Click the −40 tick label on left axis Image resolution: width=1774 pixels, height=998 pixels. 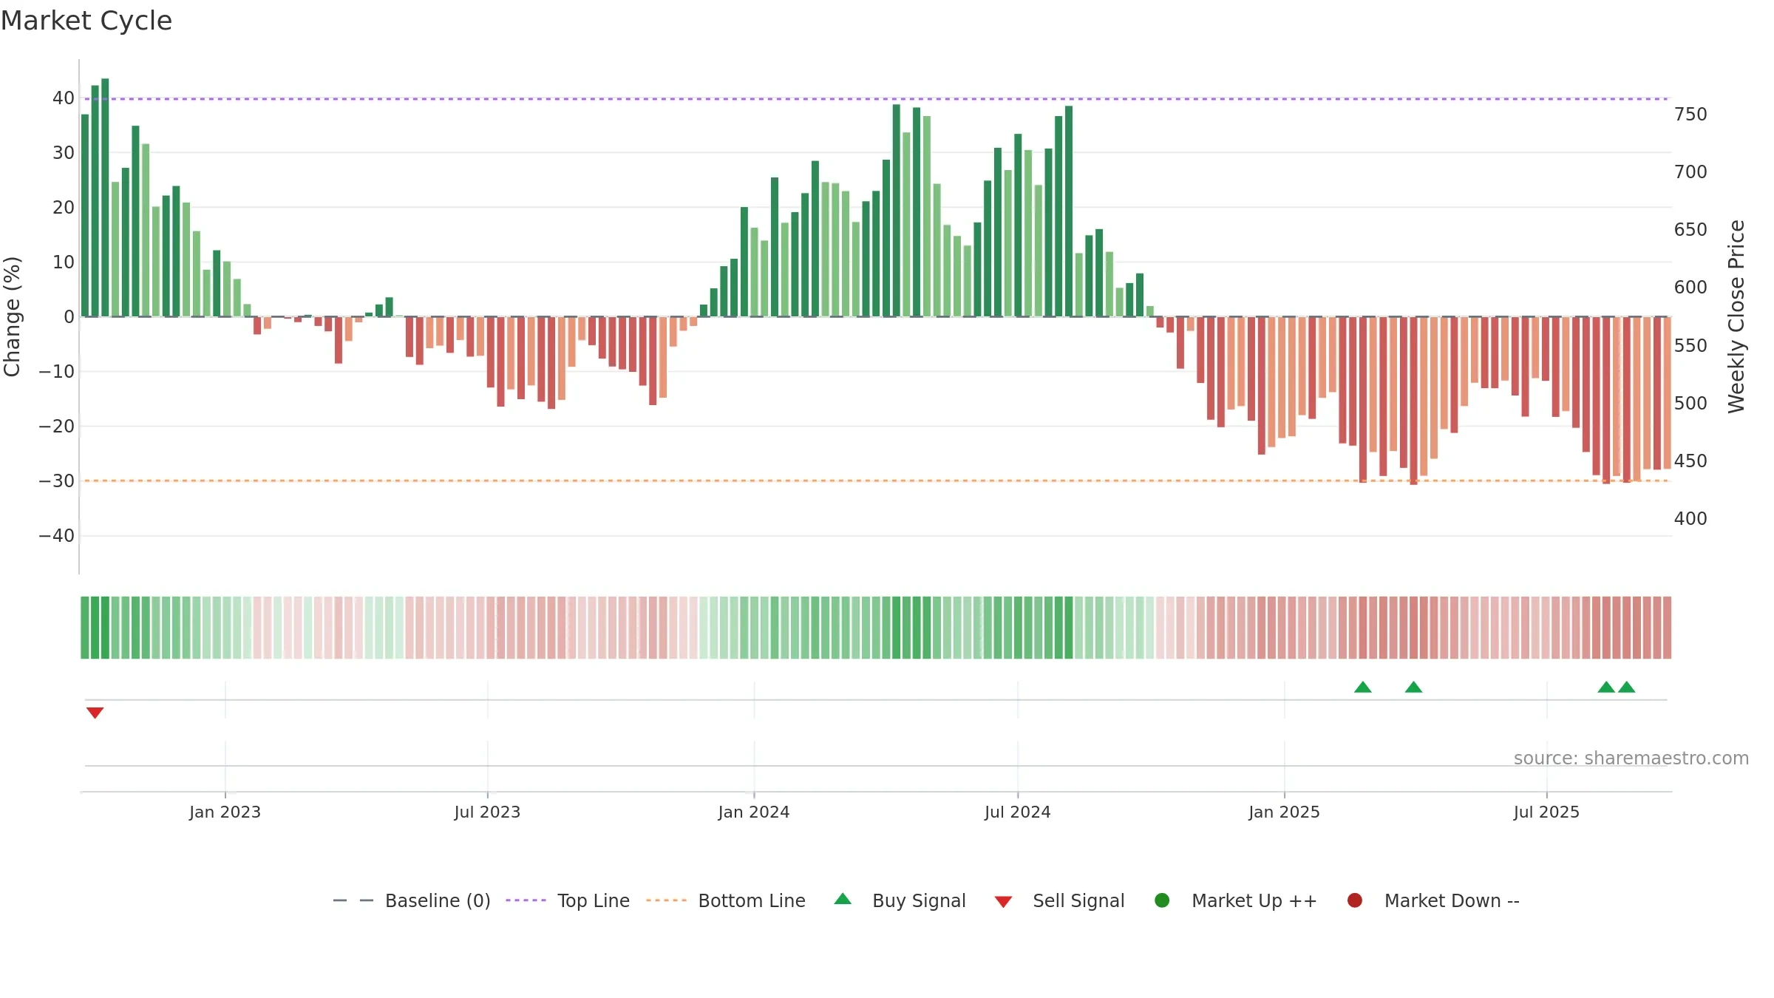(x=57, y=535)
